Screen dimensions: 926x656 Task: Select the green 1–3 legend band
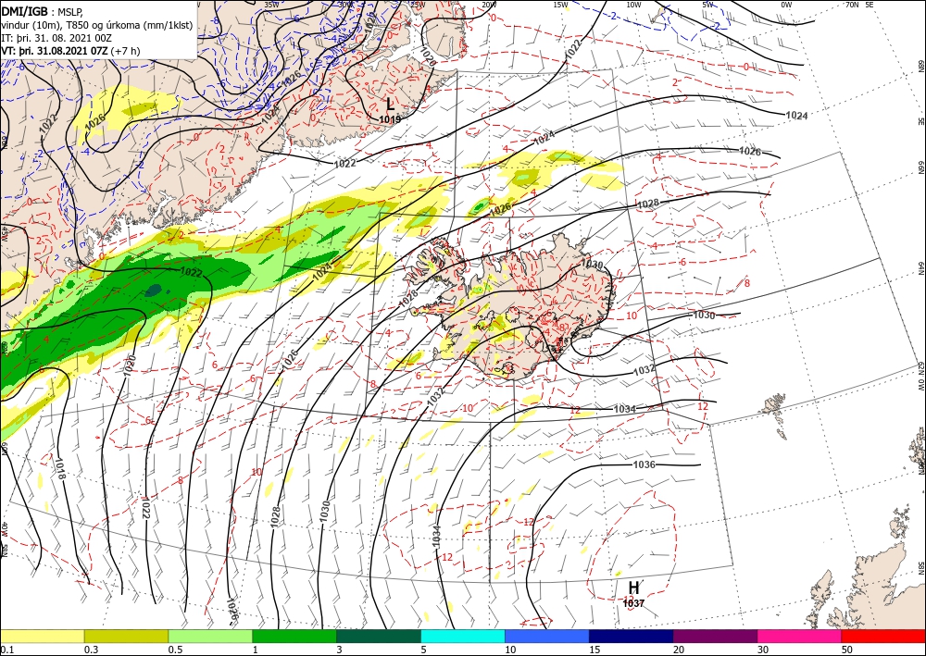(x=294, y=636)
